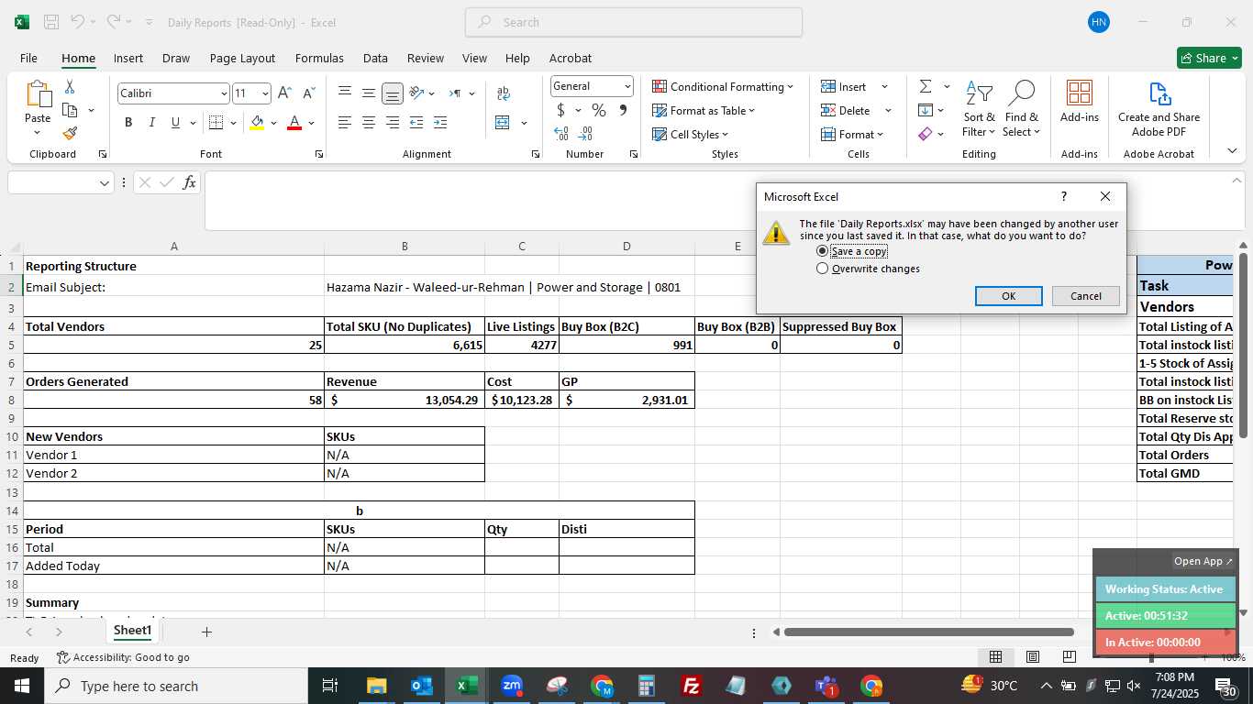The image size is (1253, 704).
Task: Click the Share button
Action: point(1209,58)
